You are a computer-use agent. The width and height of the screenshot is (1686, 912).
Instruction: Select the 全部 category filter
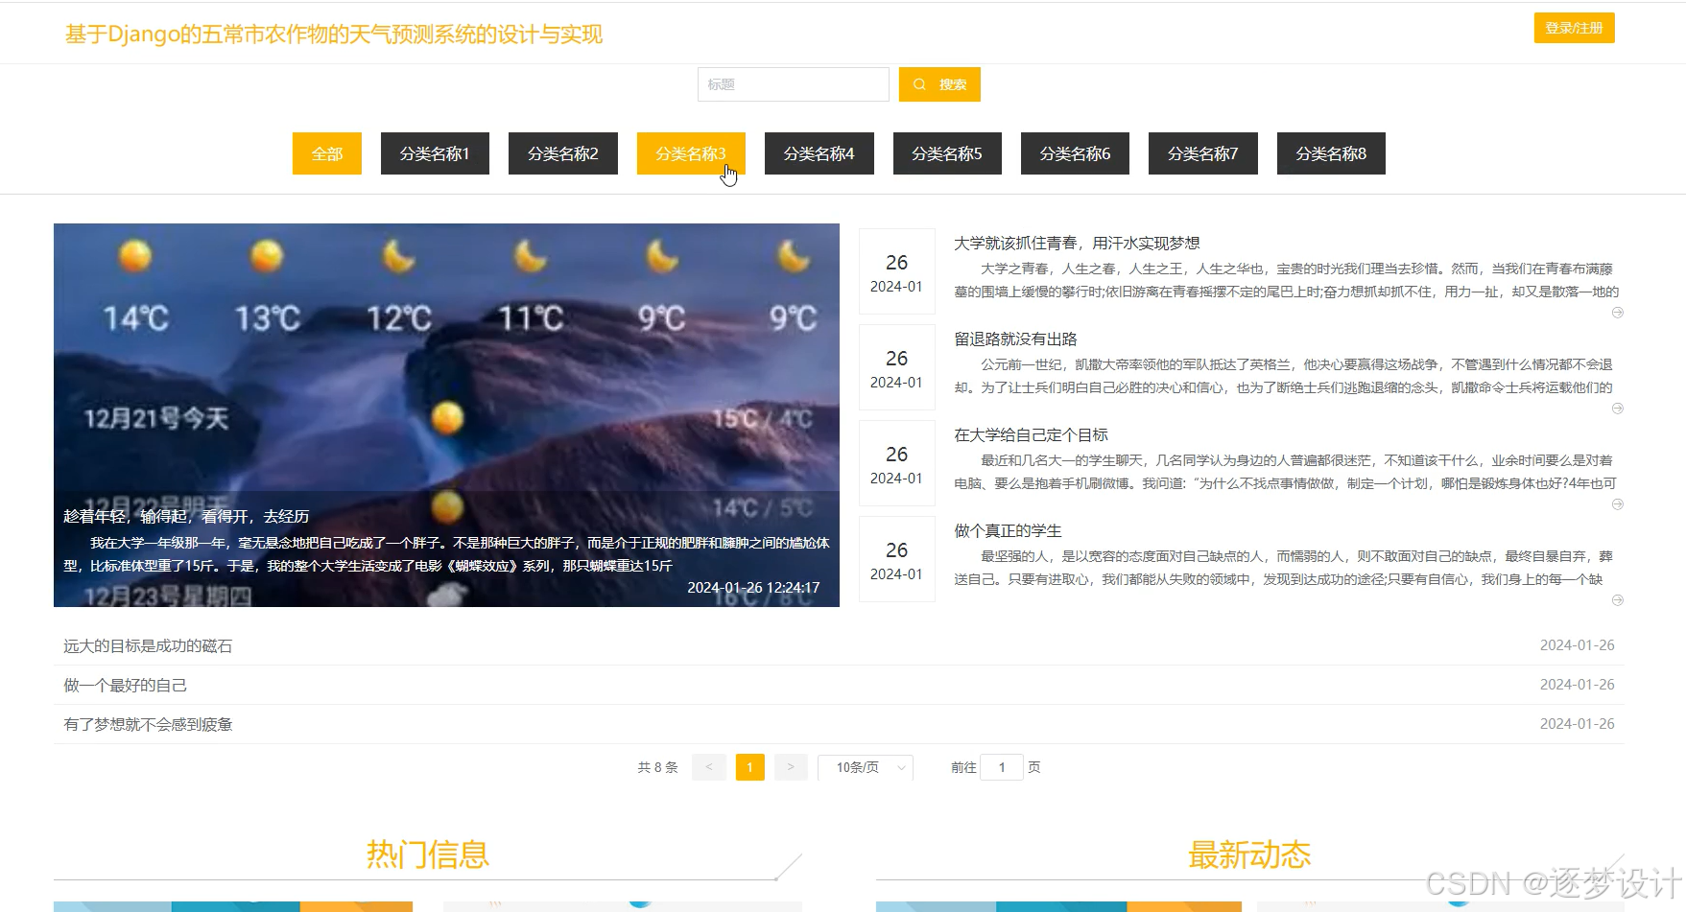pyautogui.click(x=326, y=153)
